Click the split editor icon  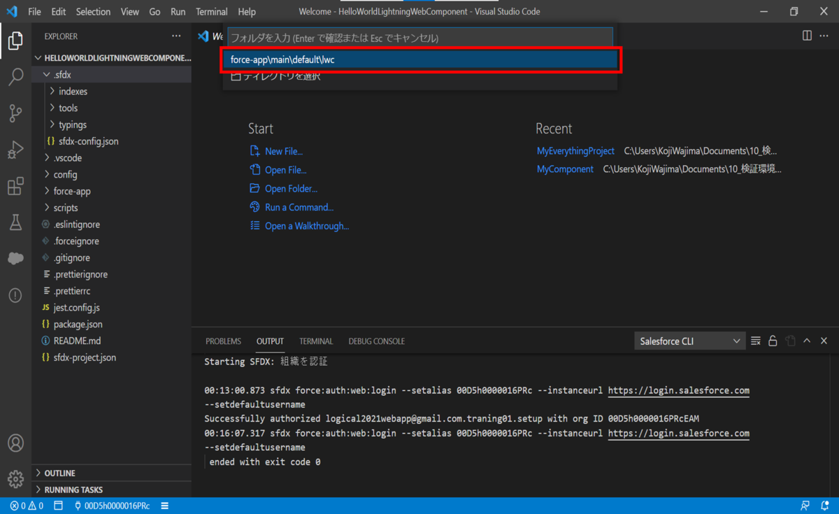807,36
